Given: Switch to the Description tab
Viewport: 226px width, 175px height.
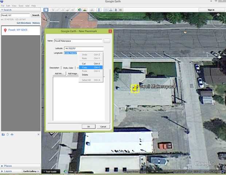Looking at the screenshot, I should pos(54,68).
